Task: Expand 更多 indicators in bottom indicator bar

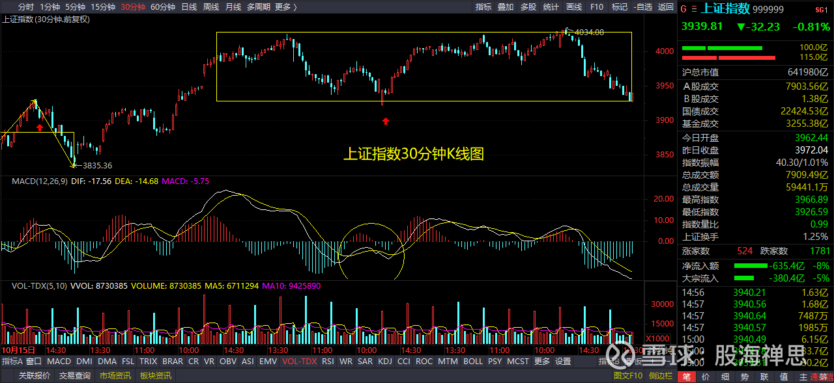Action: pyautogui.click(x=542, y=362)
